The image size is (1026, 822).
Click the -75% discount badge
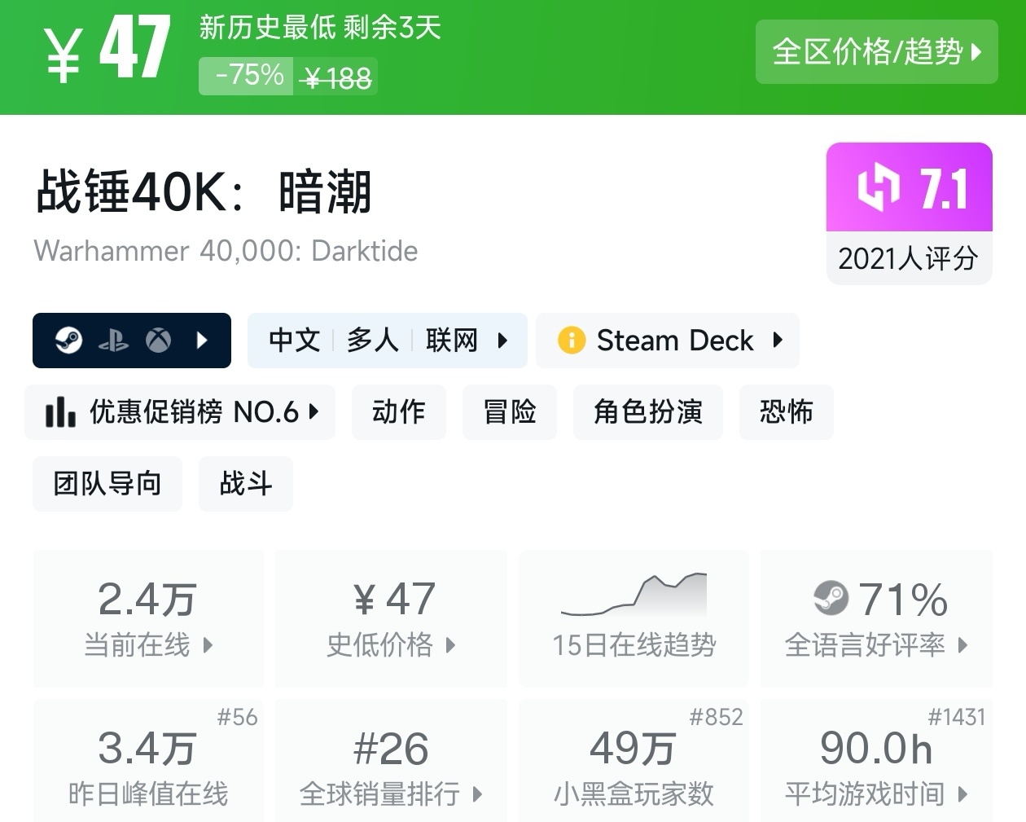coord(246,76)
